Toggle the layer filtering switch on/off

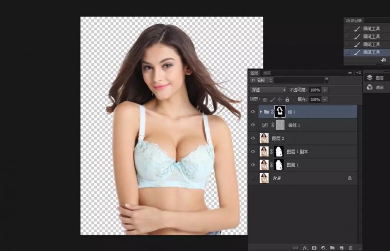point(326,80)
